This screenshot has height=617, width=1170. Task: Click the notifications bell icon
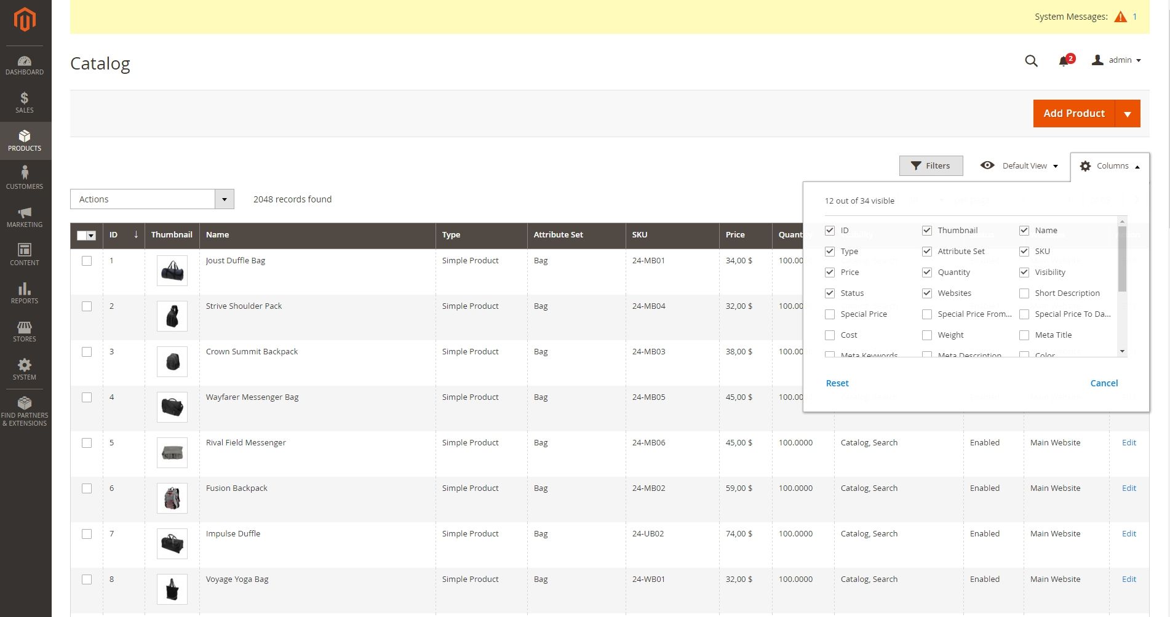pyautogui.click(x=1064, y=60)
